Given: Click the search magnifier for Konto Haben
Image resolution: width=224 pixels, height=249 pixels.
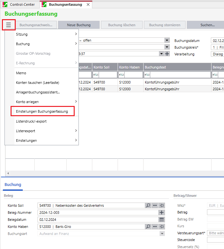Looking at the screenshot, I should point(148,227).
